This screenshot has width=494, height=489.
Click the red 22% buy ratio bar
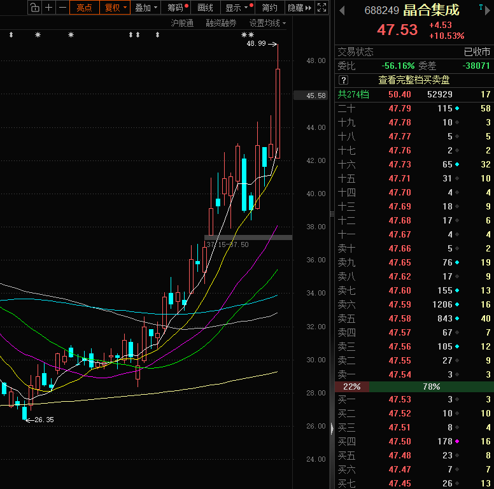click(351, 386)
